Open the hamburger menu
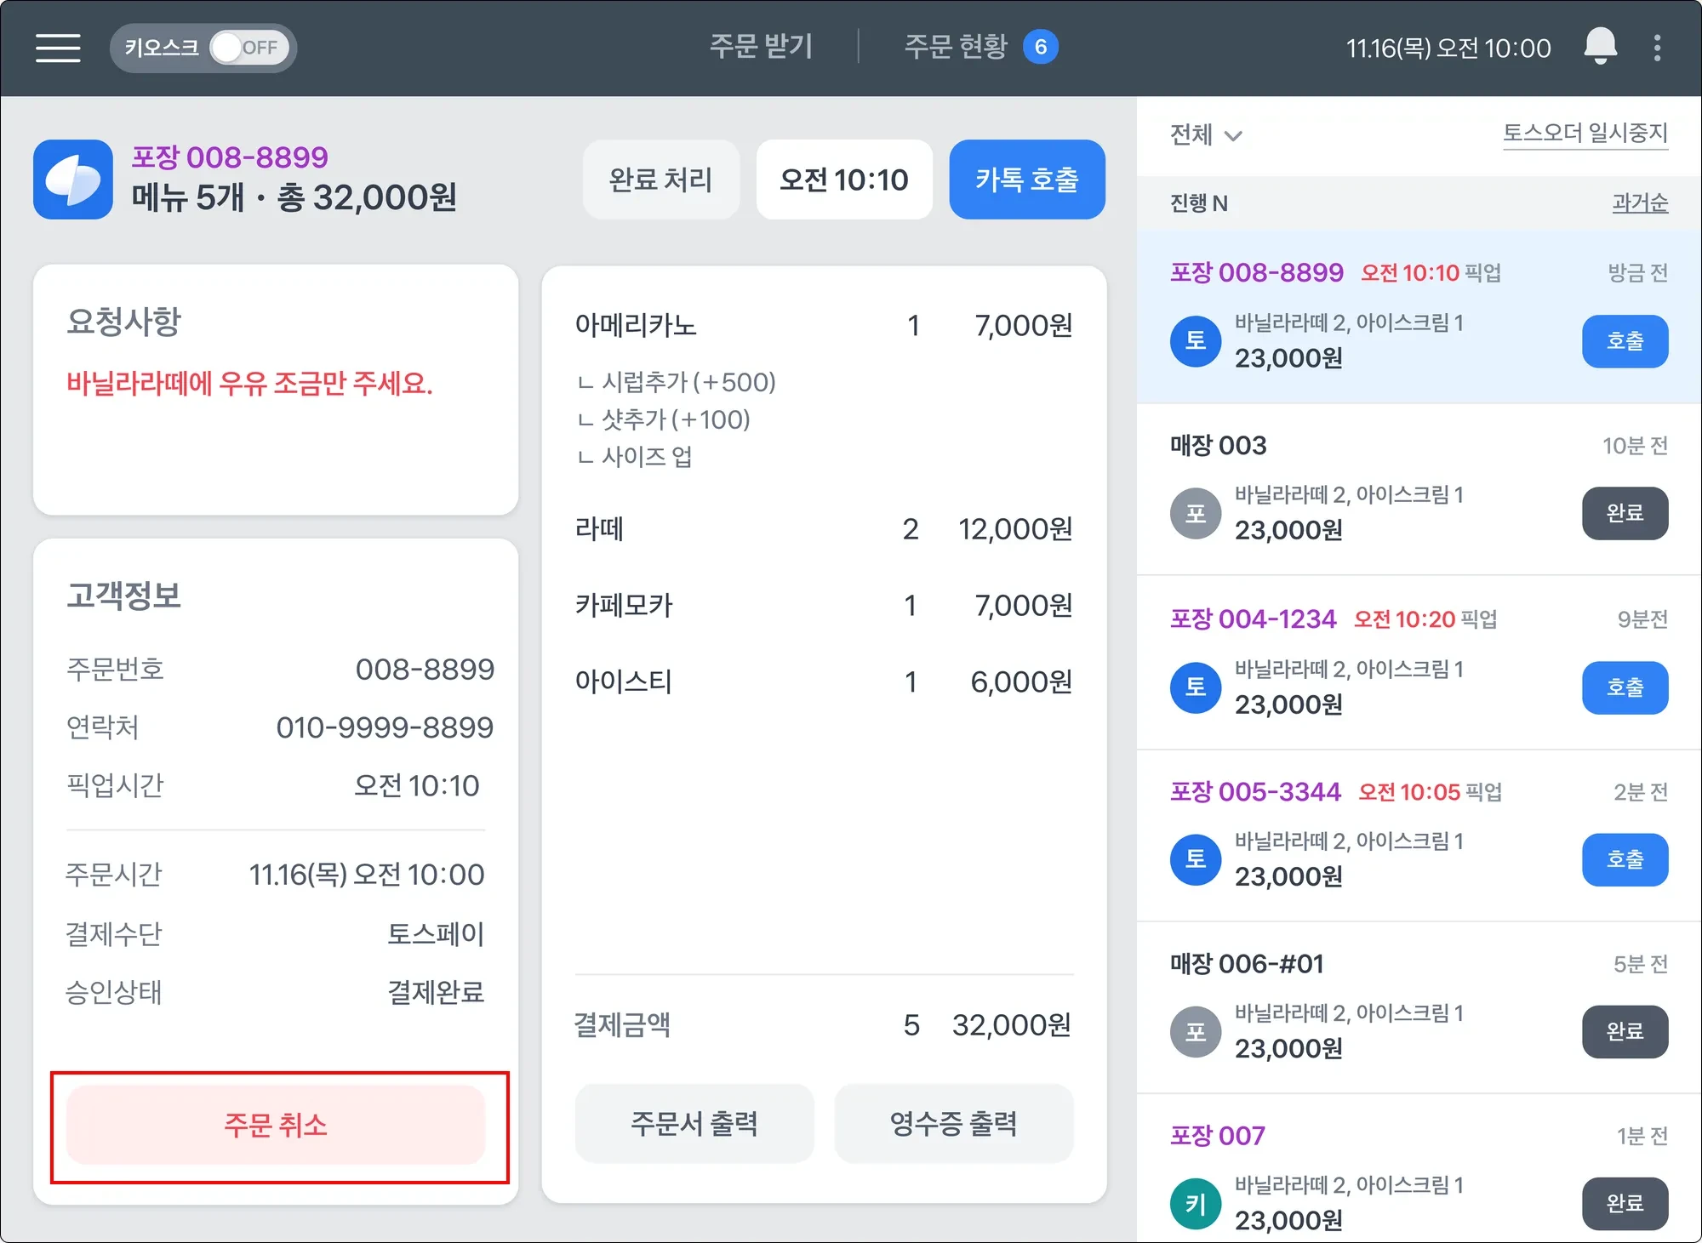 coord(58,48)
